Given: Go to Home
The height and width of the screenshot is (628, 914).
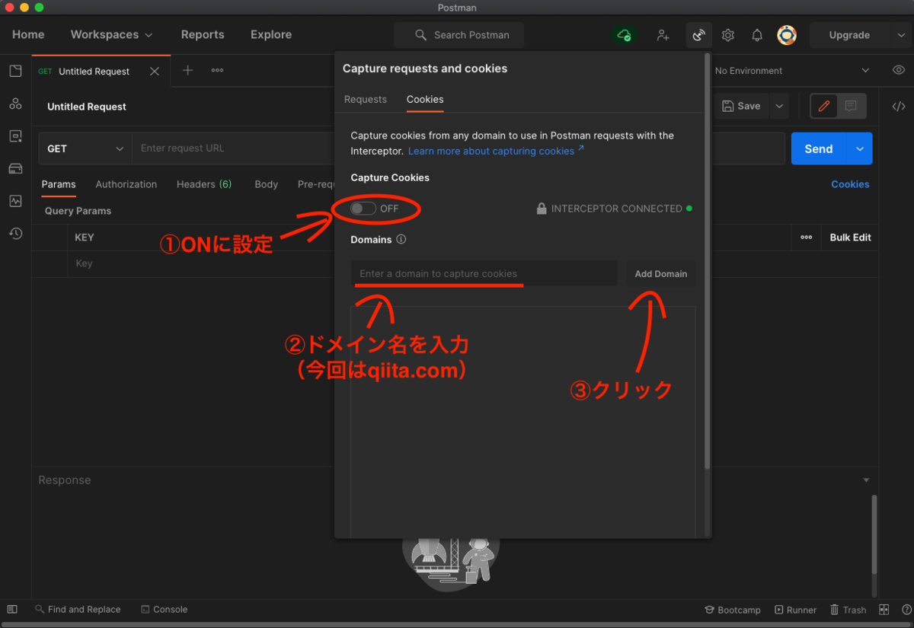Looking at the screenshot, I should click(28, 35).
